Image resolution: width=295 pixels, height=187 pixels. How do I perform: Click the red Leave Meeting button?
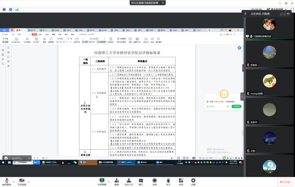click(285, 182)
